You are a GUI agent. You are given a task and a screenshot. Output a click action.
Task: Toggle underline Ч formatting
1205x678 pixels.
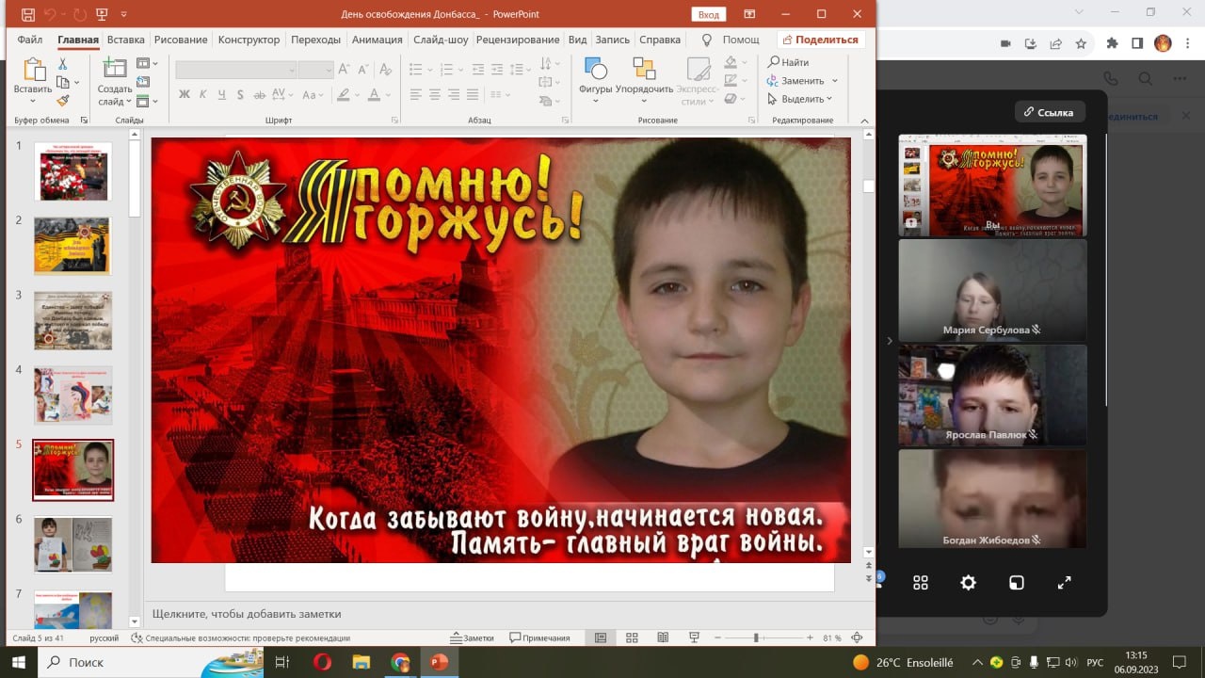[x=222, y=94]
